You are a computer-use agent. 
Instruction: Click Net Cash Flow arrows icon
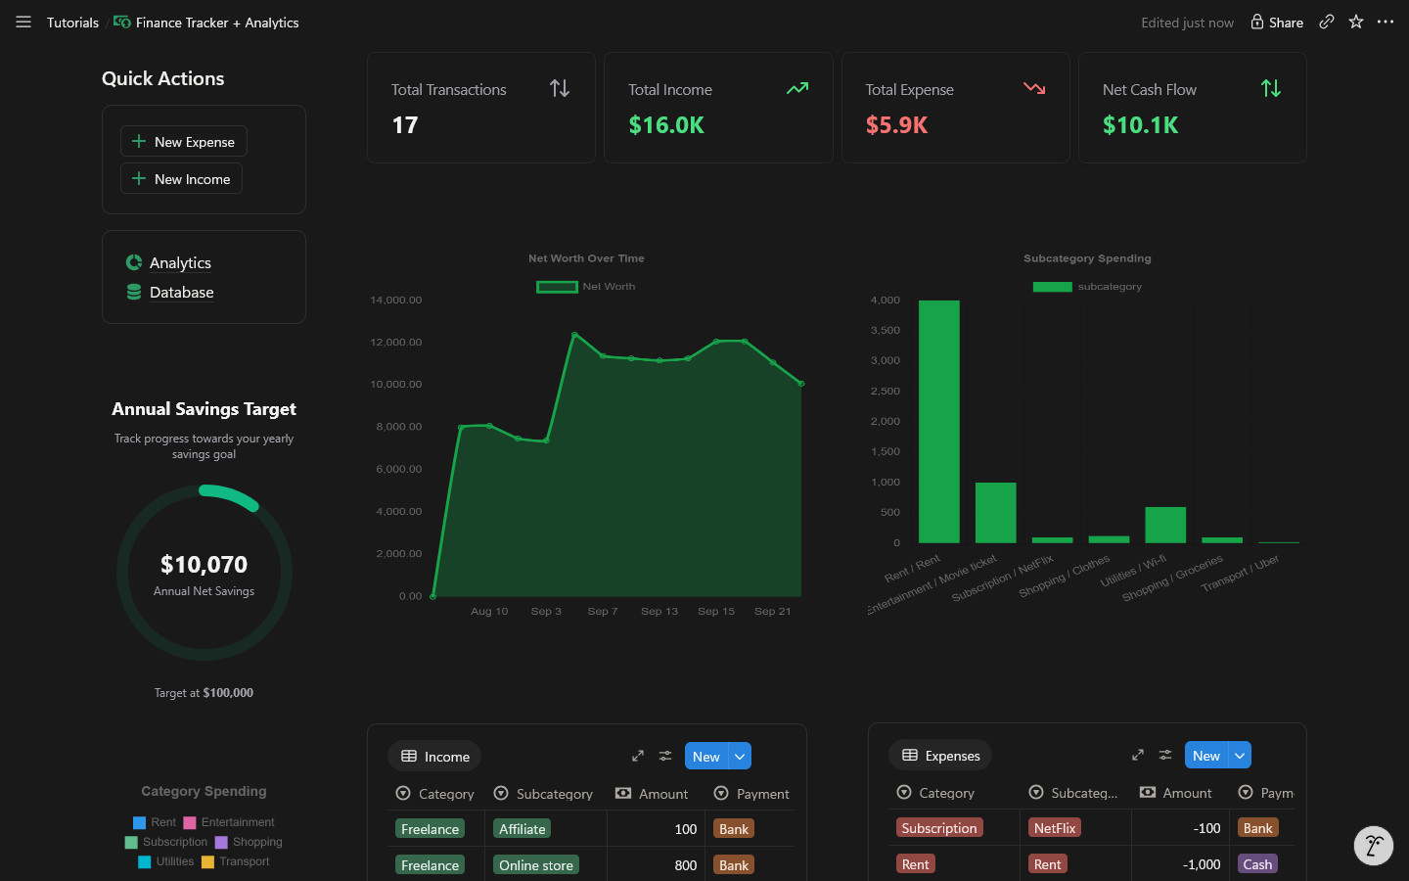[1271, 88]
